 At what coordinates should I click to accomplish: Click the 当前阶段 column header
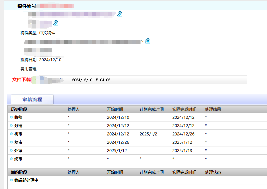[19, 172]
